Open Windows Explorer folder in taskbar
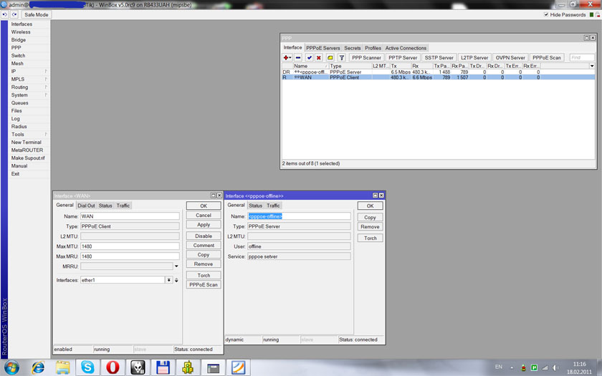The image size is (602, 376). [x=62, y=367]
